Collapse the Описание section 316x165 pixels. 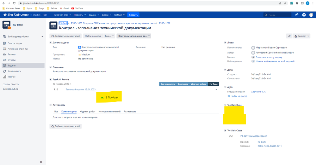51,67
